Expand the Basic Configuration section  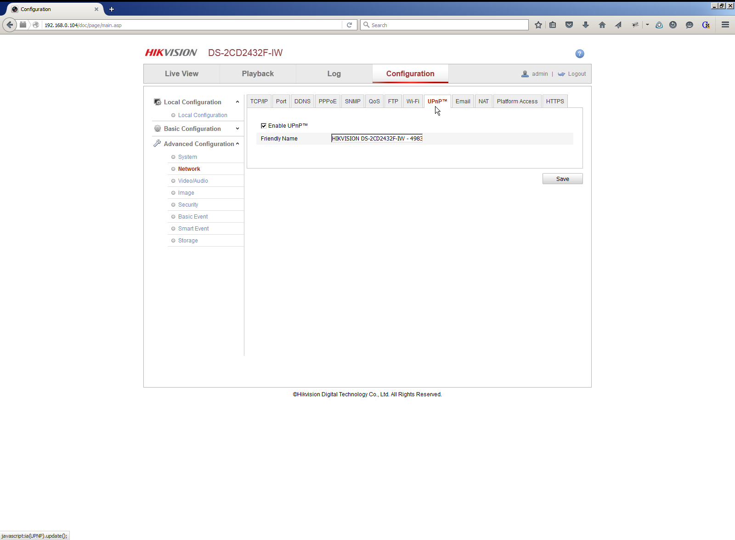(x=237, y=129)
